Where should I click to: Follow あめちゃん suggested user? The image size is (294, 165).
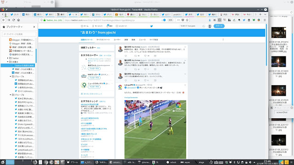(x=94, y=69)
